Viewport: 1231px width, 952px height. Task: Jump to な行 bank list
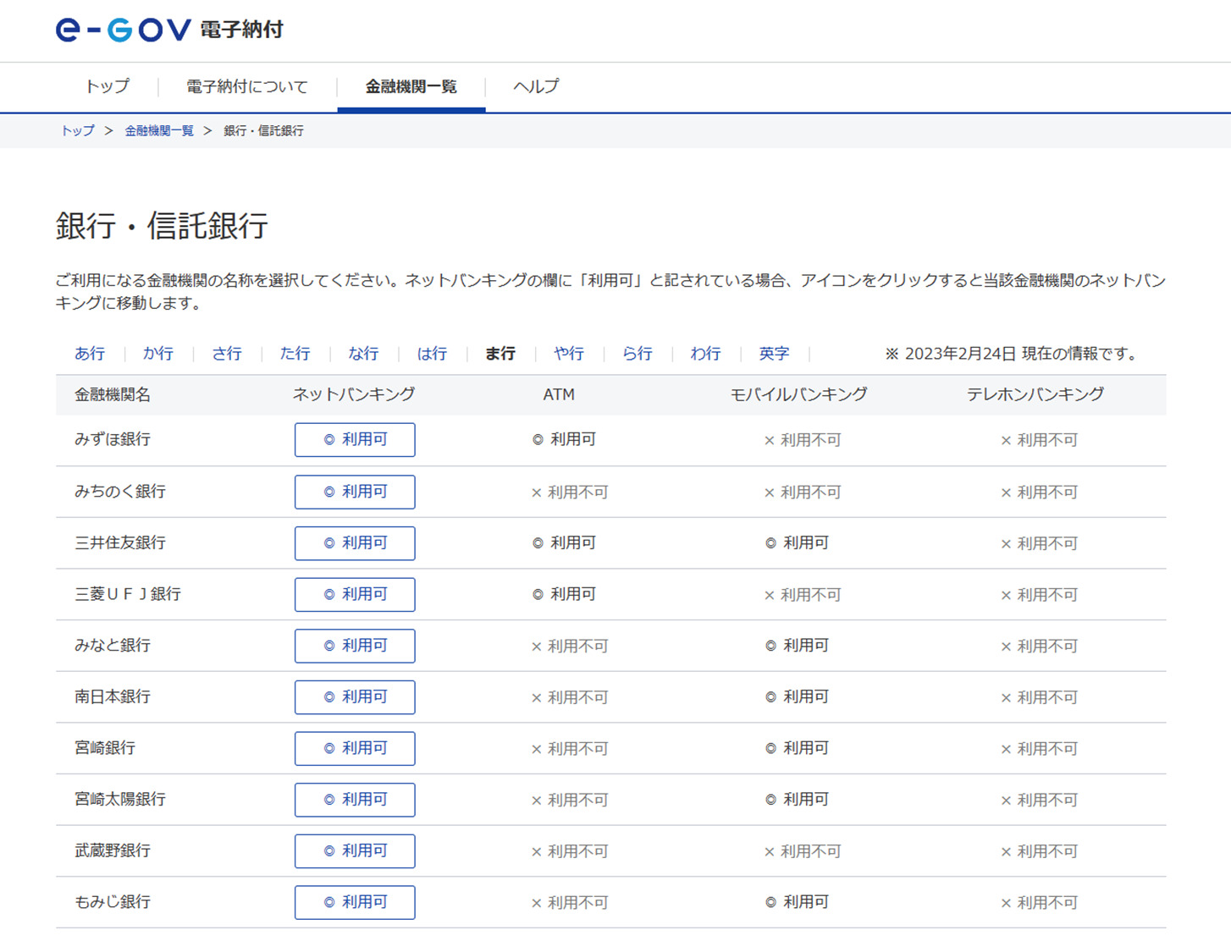coord(363,354)
